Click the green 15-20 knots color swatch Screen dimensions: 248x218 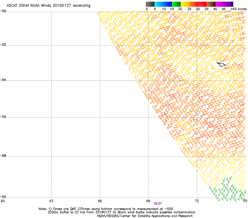pos(176,4)
